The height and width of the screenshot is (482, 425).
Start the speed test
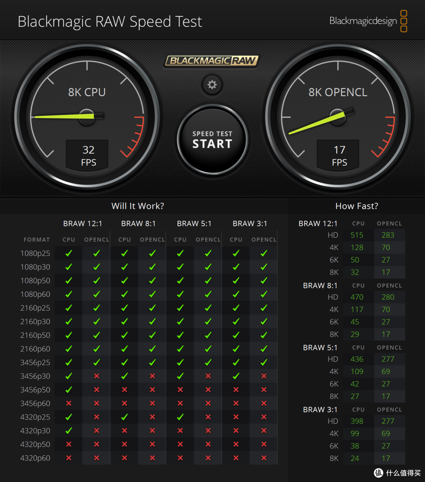point(213,140)
